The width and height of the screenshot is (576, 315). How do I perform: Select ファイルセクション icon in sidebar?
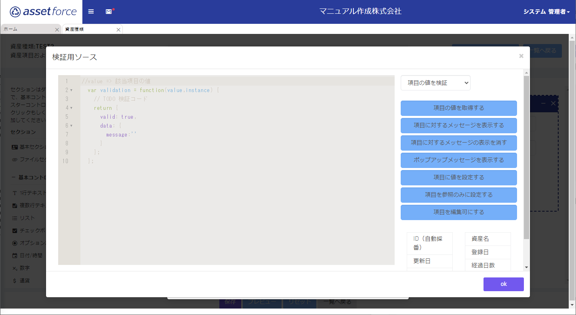tap(15, 160)
